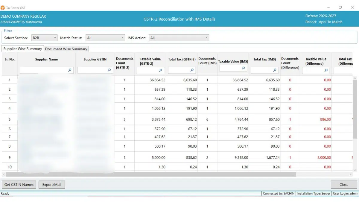Image resolution: width=359 pixels, height=202 pixels.
Task: Click the horizontal scrollbar right arrow
Action: 351,174
